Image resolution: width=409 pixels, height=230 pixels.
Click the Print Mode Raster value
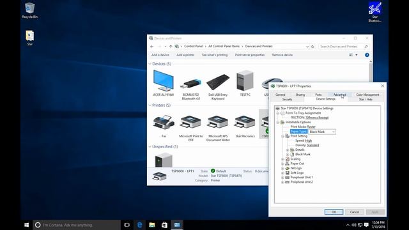coord(311,126)
